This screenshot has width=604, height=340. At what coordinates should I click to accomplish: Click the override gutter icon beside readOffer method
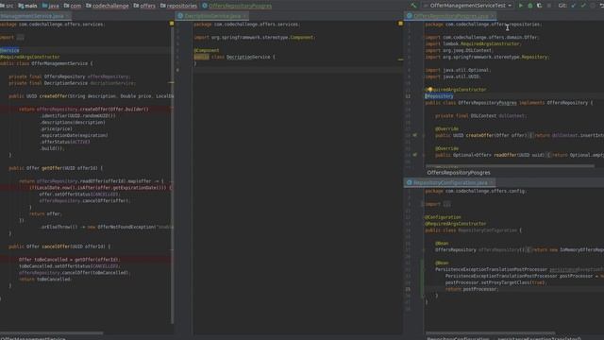[x=415, y=155]
